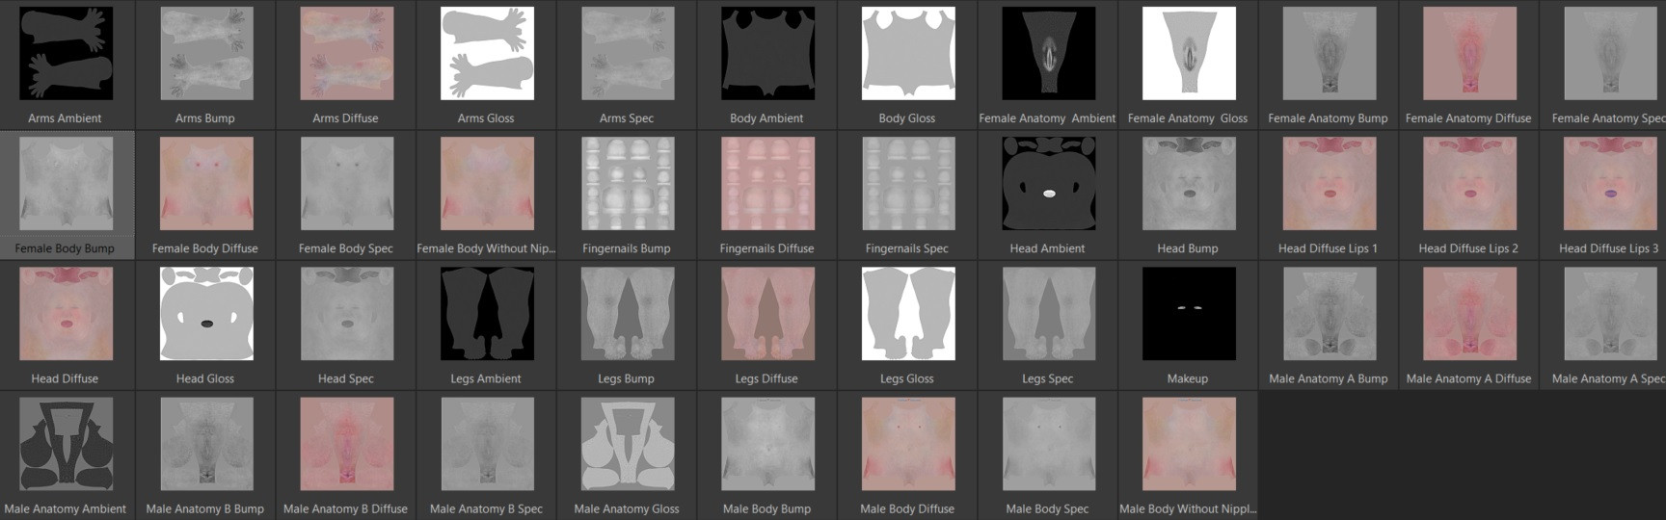Select the Head Ambient texture thumbnail
1666x520 pixels.
[1049, 184]
